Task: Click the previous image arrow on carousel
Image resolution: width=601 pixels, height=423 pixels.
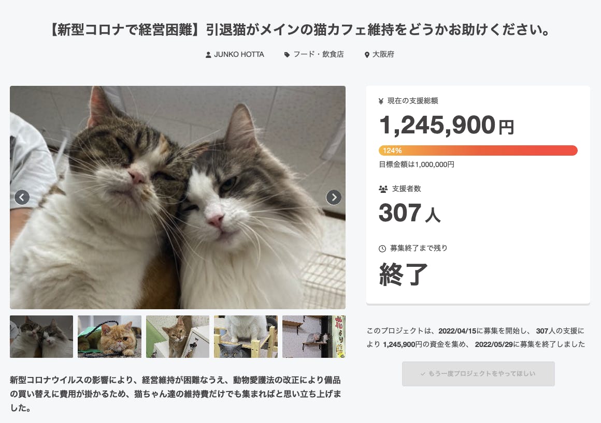Action: pos(22,197)
